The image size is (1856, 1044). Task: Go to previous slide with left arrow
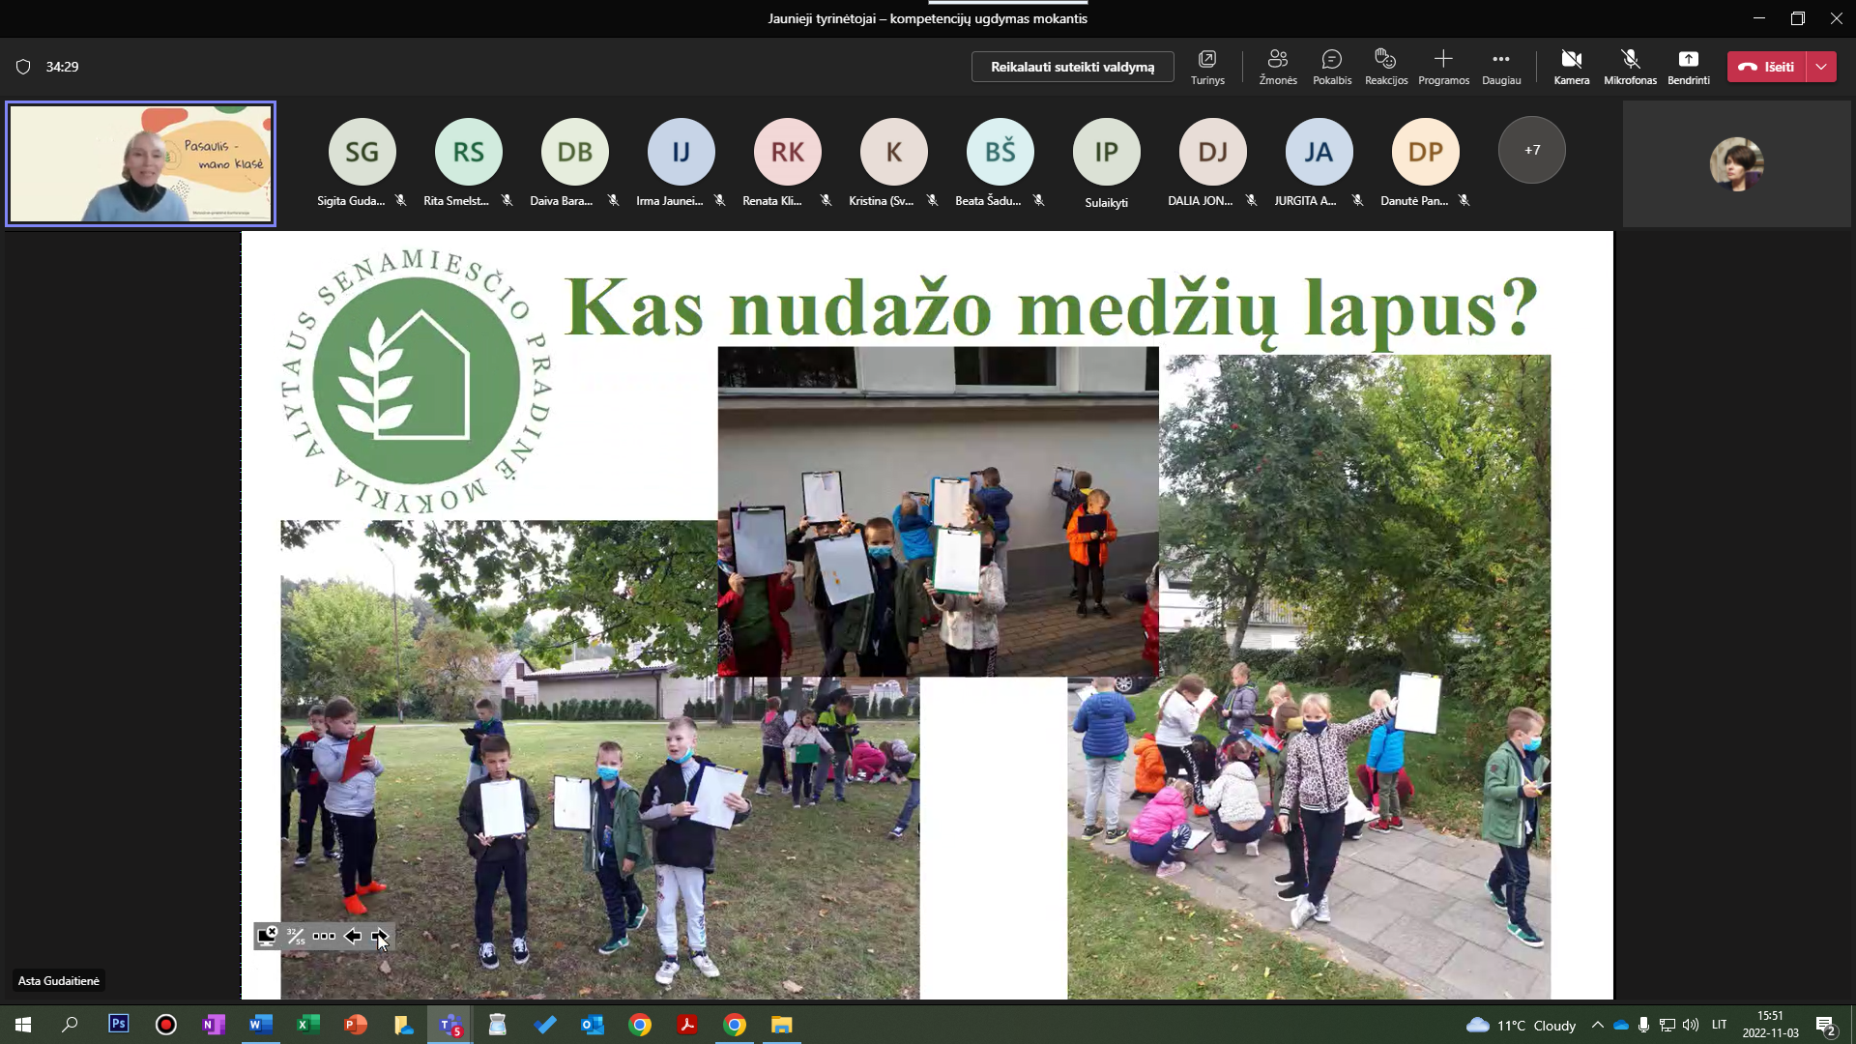[x=353, y=936]
